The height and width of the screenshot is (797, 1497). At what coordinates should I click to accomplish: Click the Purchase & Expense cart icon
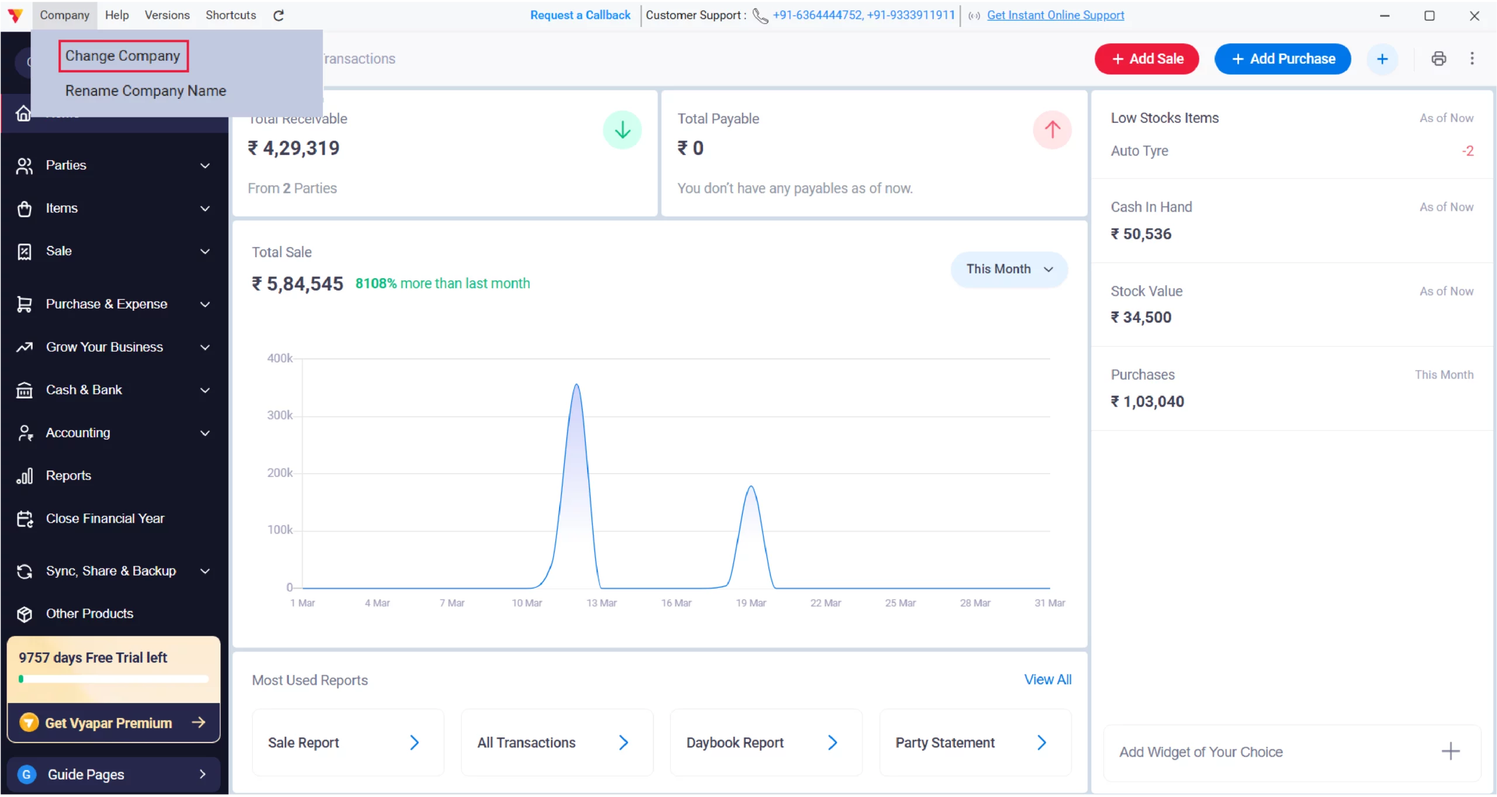click(25, 304)
